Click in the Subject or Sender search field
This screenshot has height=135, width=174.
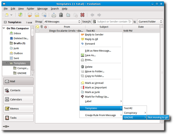[x=112, y=22]
